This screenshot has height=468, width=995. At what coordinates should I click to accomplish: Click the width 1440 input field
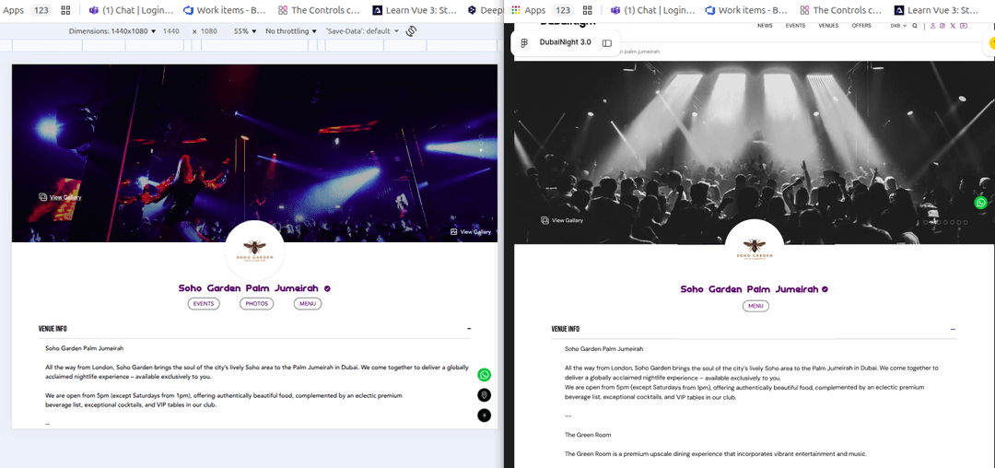171,31
